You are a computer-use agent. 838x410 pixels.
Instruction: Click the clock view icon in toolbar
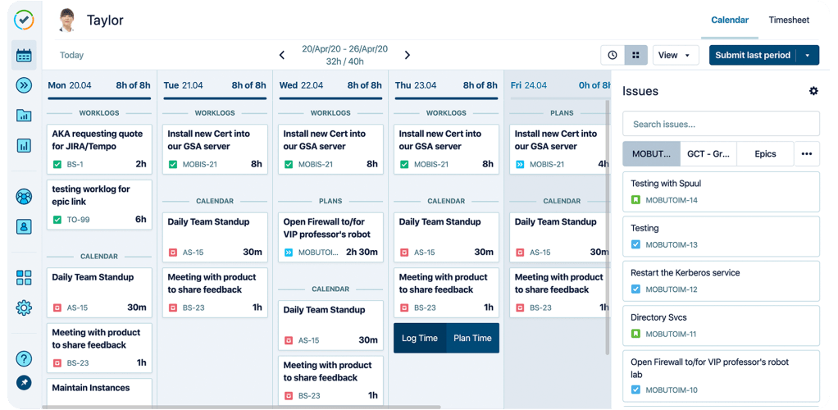click(613, 56)
